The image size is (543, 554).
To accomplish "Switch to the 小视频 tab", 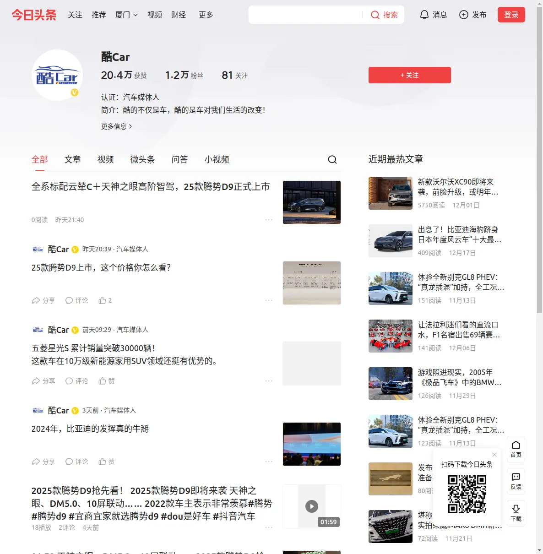I will [217, 159].
